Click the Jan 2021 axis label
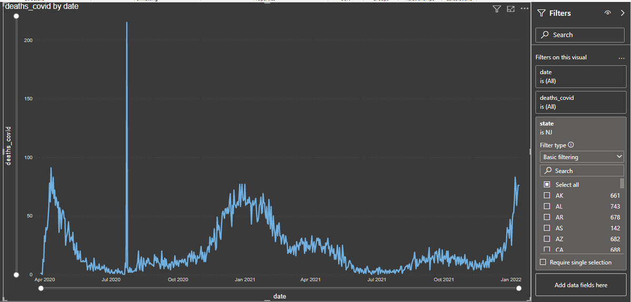 [x=245, y=279]
